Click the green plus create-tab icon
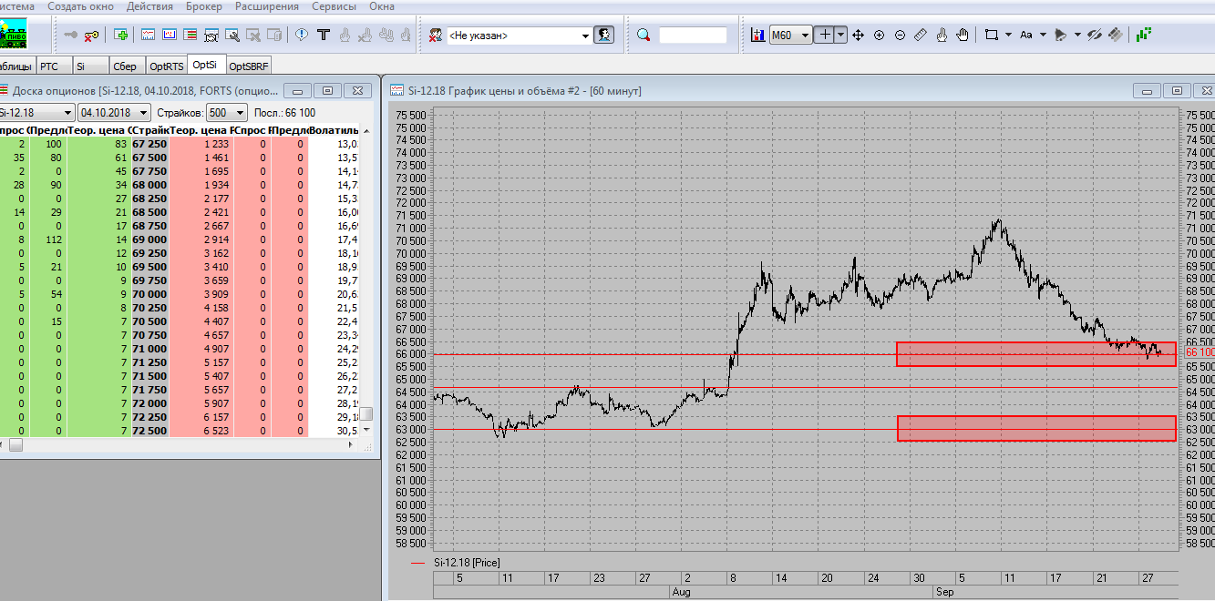The height and width of the screenshot is (601, 1215). pyautogui.click(x=120, y=35)
